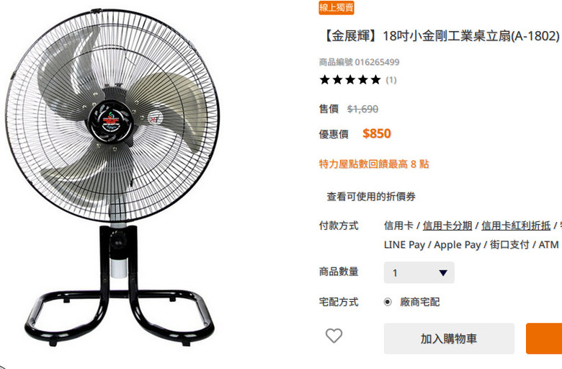The image size is (562, 369).
Task: Click the orange buy button beside cart
Action: click(544, 339)
